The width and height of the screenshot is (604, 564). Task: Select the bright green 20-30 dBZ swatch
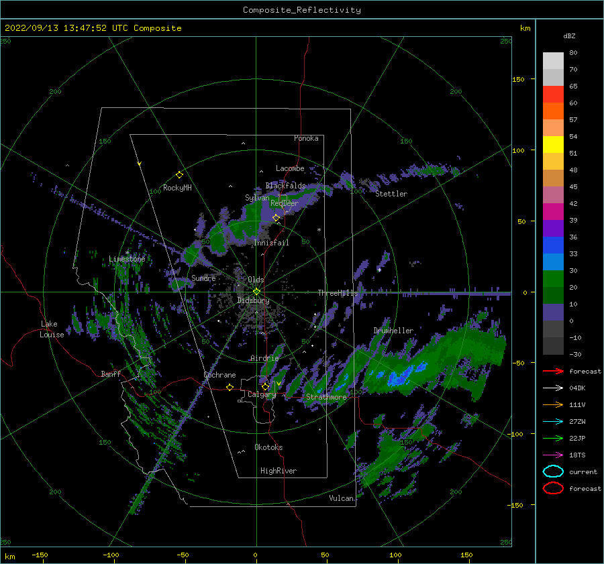coord(553,279)
